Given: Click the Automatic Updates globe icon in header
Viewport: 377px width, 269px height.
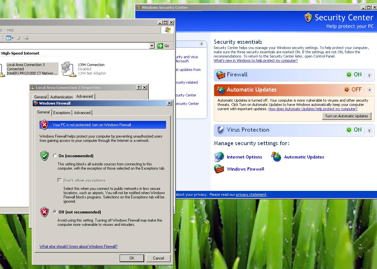Looking at the screenshot, I should [221, 90].
